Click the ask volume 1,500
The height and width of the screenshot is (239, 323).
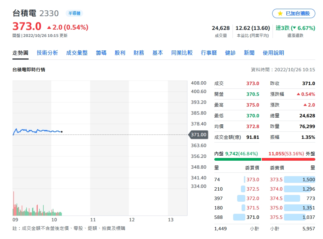(309, 180)
